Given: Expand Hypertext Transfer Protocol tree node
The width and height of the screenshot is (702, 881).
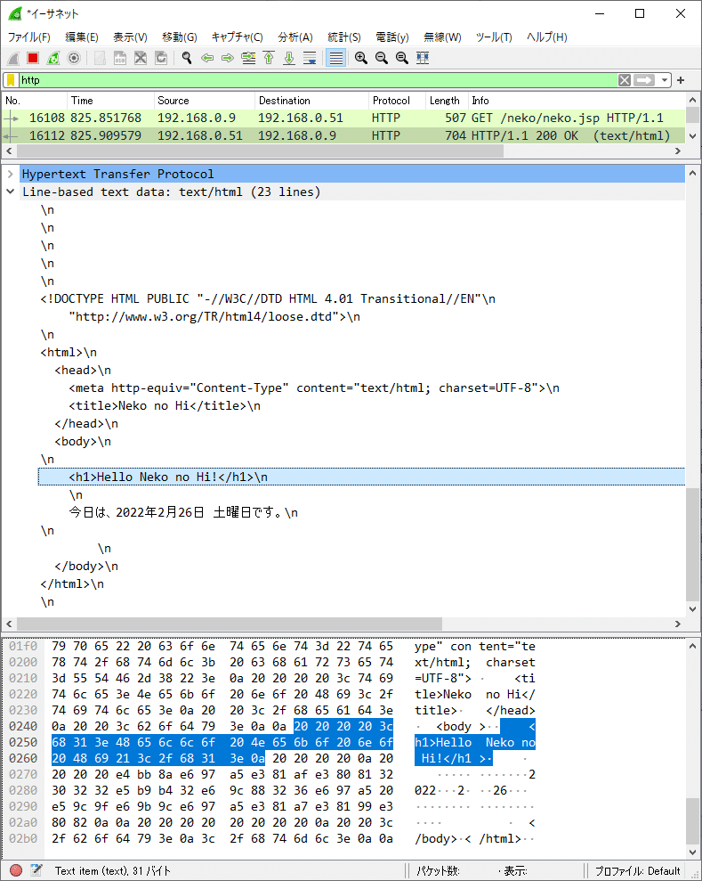Looking at the screenshot, I should (x=10, y=175).
